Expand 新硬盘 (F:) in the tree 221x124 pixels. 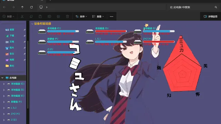point(4,102)
